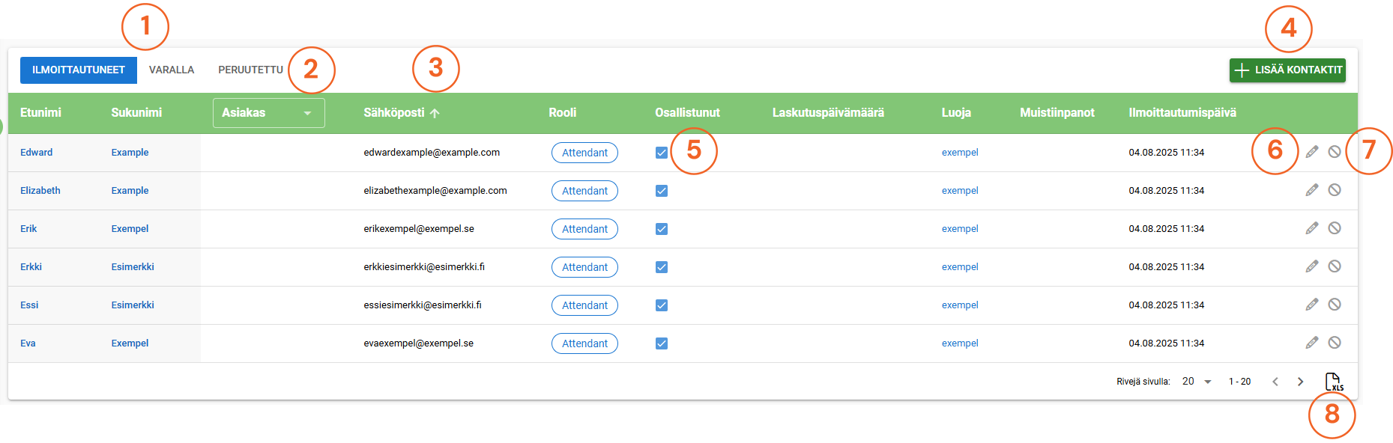Open Elizabeth's first name link
Viewport: 1393px width, 443px height.
(x=40, y=191)
